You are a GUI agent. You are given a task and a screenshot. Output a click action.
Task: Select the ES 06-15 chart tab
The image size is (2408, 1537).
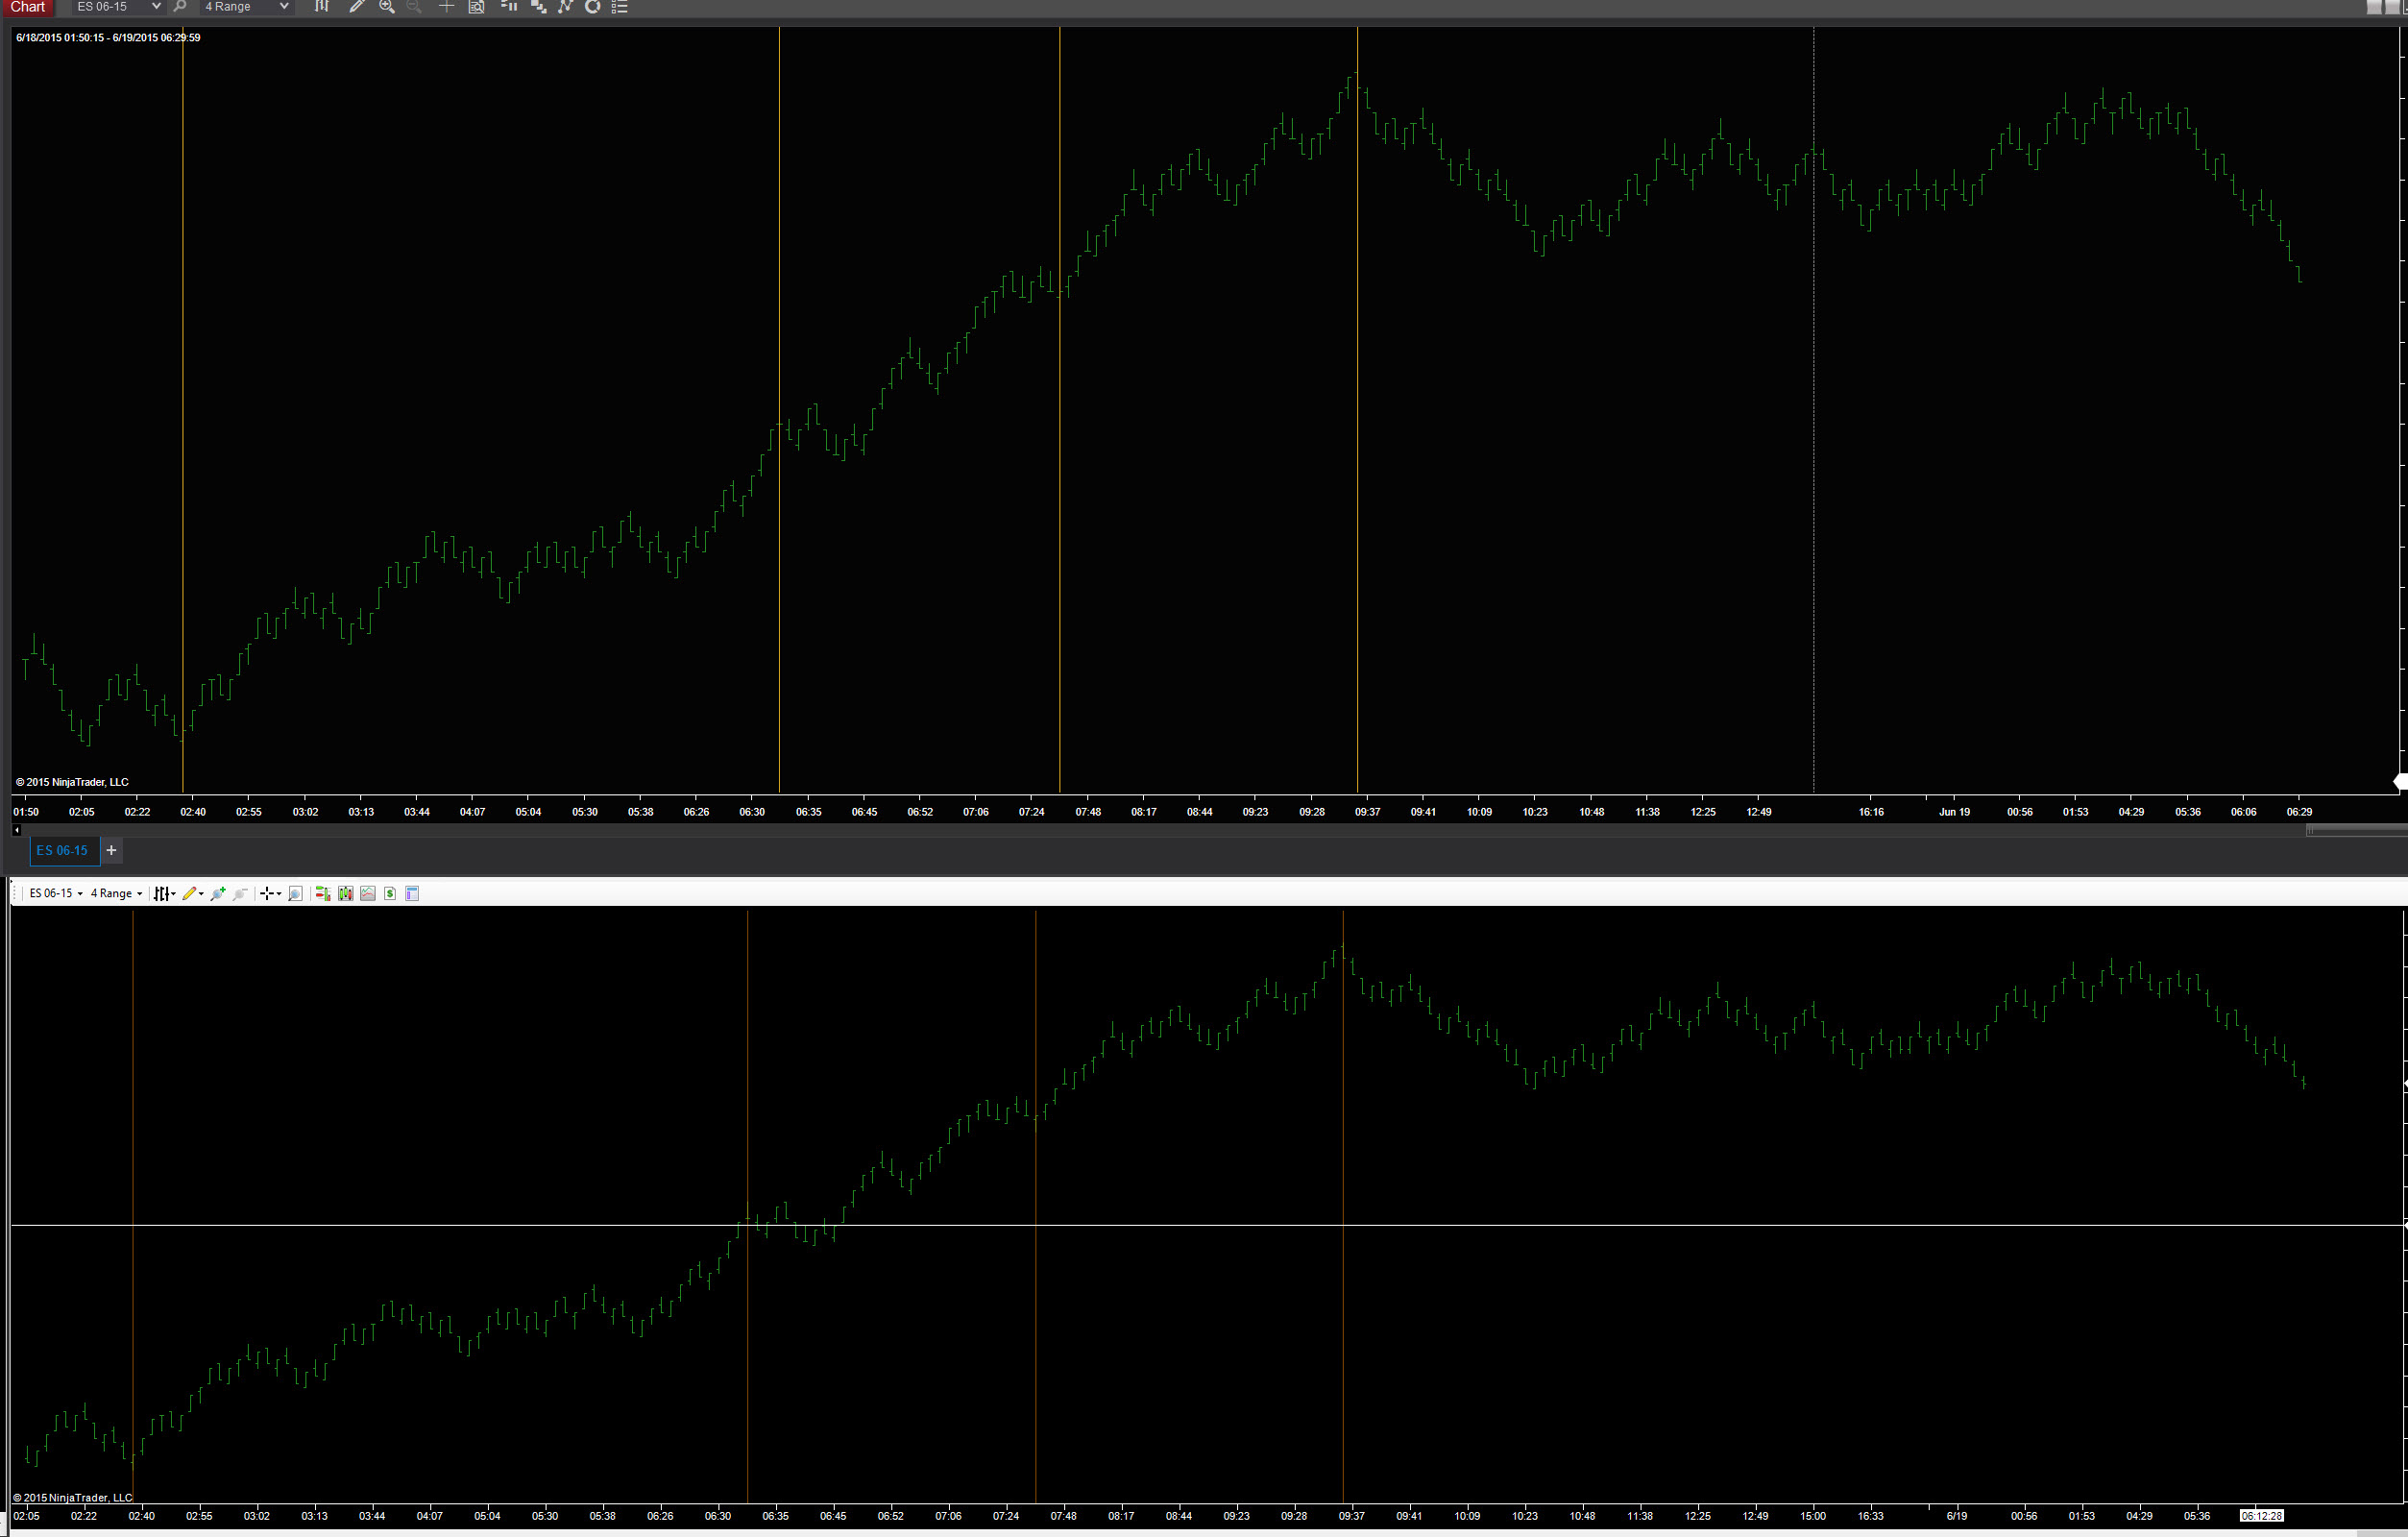pos(63,850)
